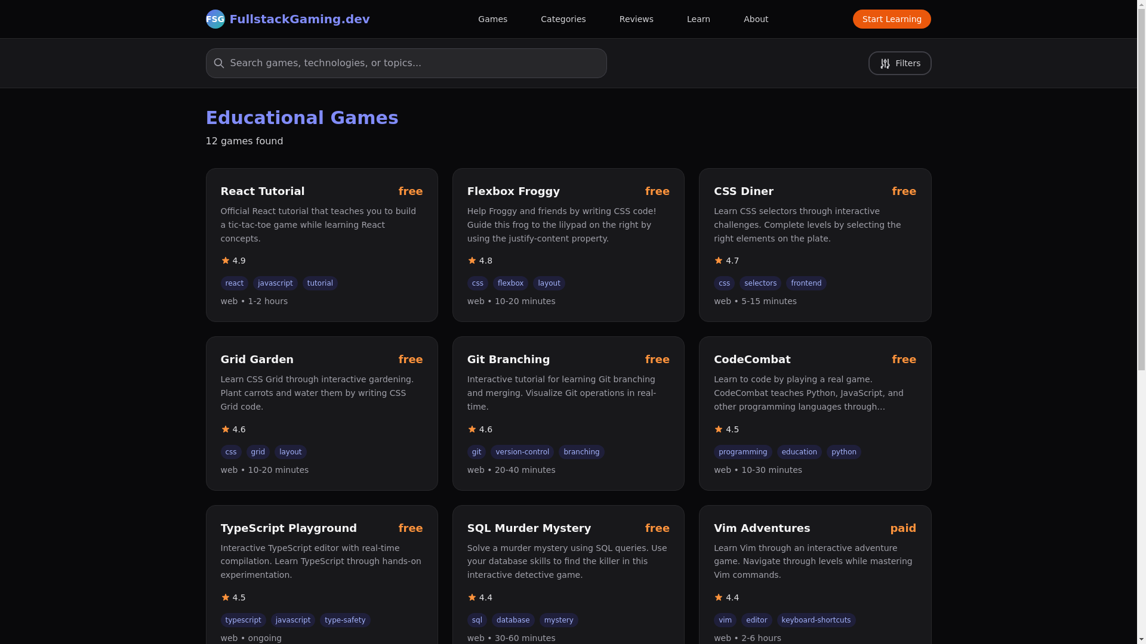Open the React Tutorial game title
The height and width of the screenshot is (644, 1146).
pyautogui.click(x=263, y=191)
